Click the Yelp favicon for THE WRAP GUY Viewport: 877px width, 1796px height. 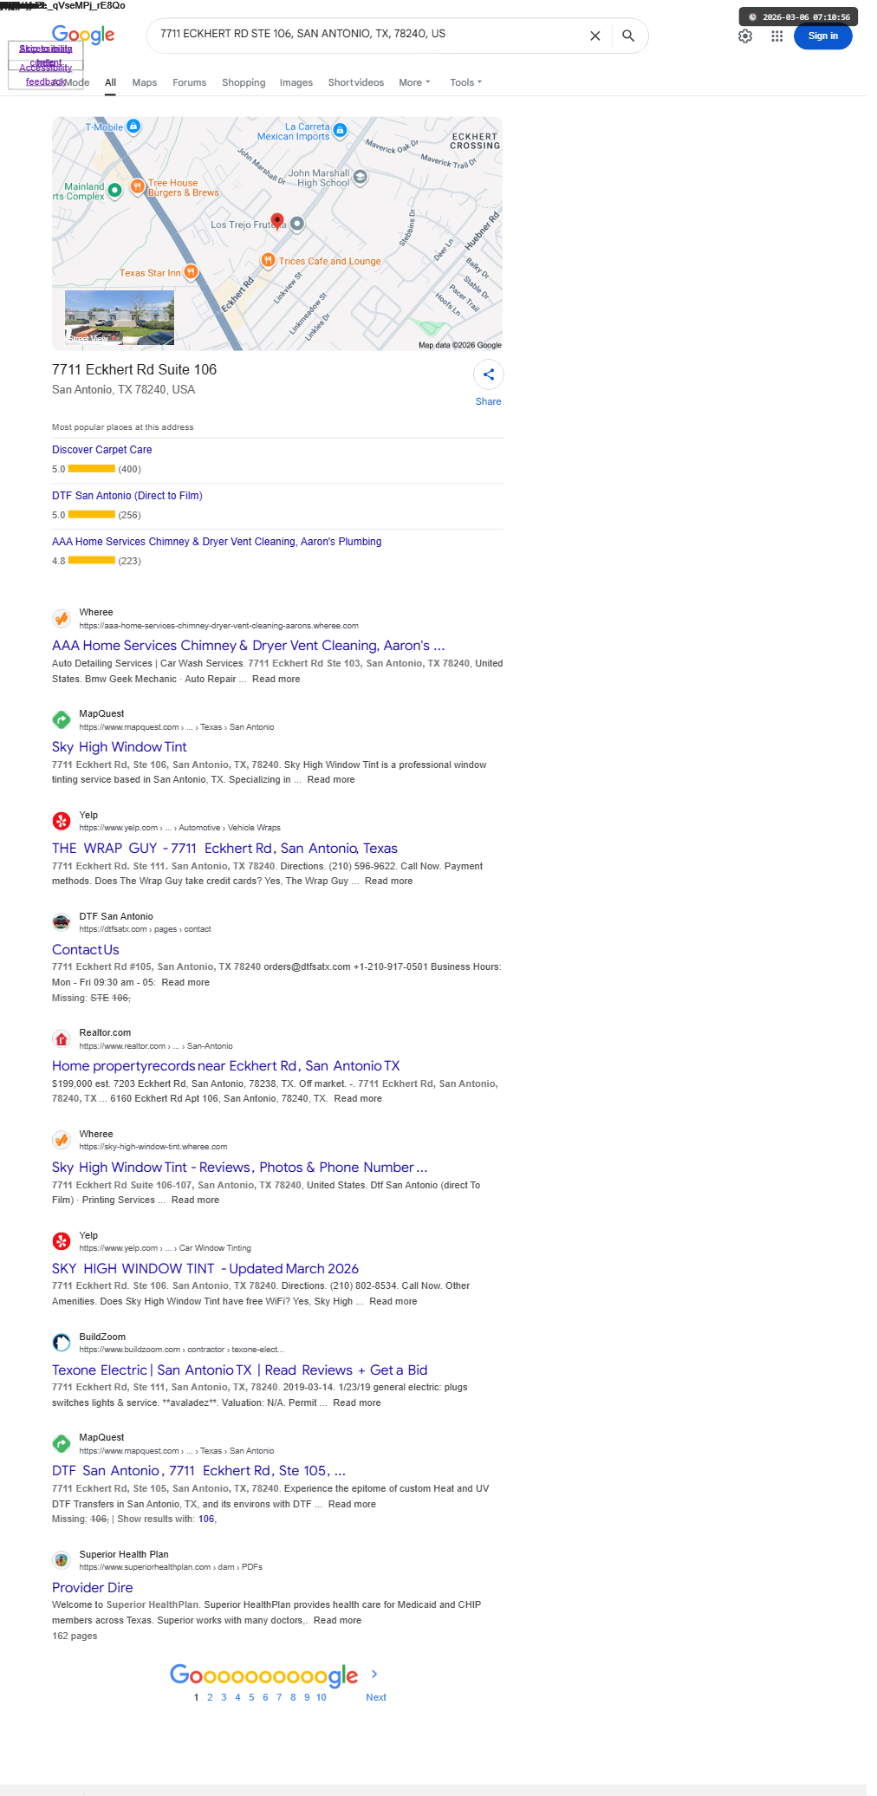pyautogui.click(x=62, y=821)
